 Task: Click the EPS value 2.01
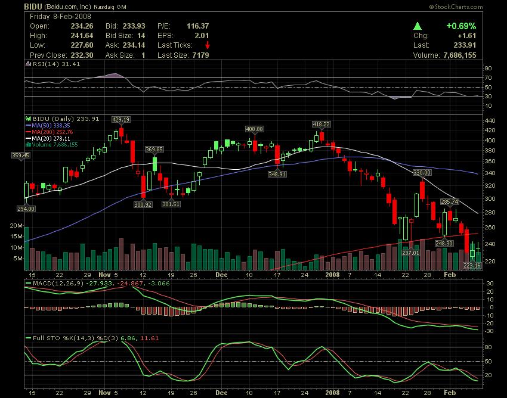[x=202, y=36]
